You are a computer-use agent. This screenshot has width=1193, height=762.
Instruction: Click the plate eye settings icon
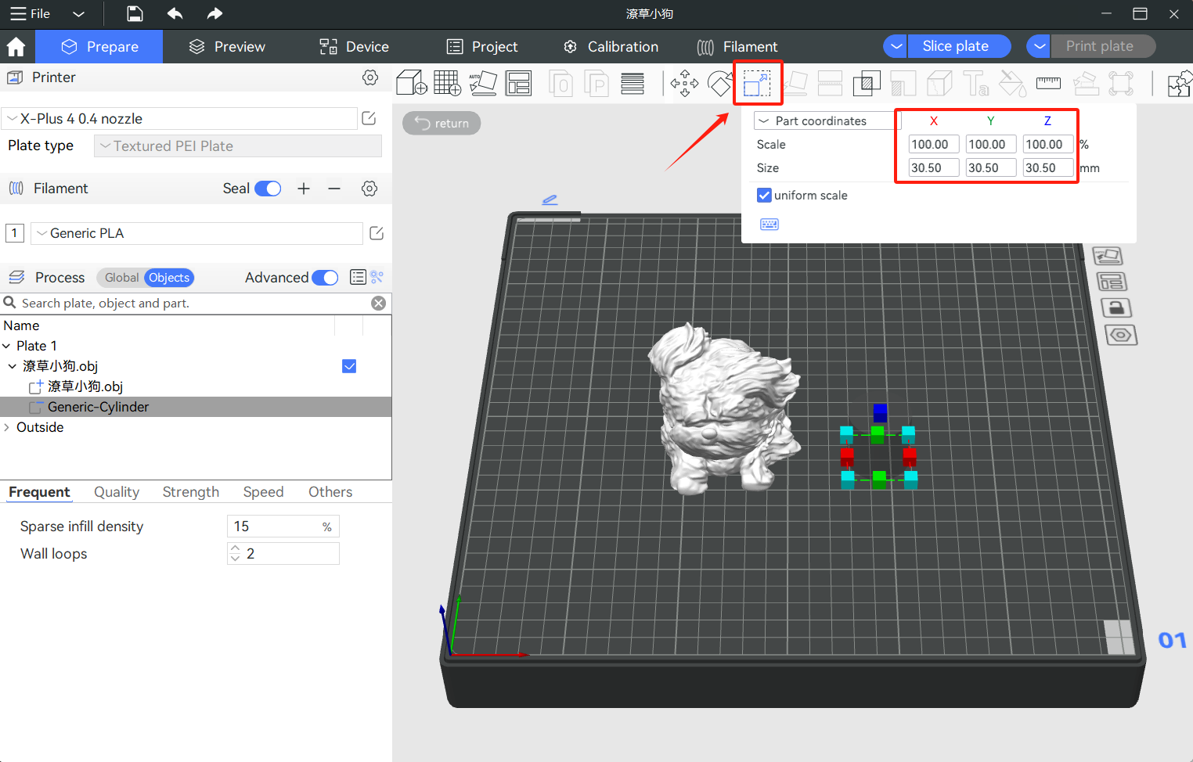point(1121,335)
